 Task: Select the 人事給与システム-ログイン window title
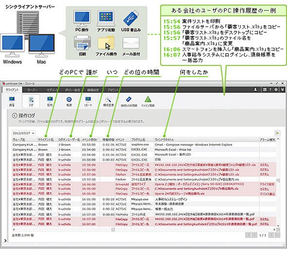coord(171,199)
